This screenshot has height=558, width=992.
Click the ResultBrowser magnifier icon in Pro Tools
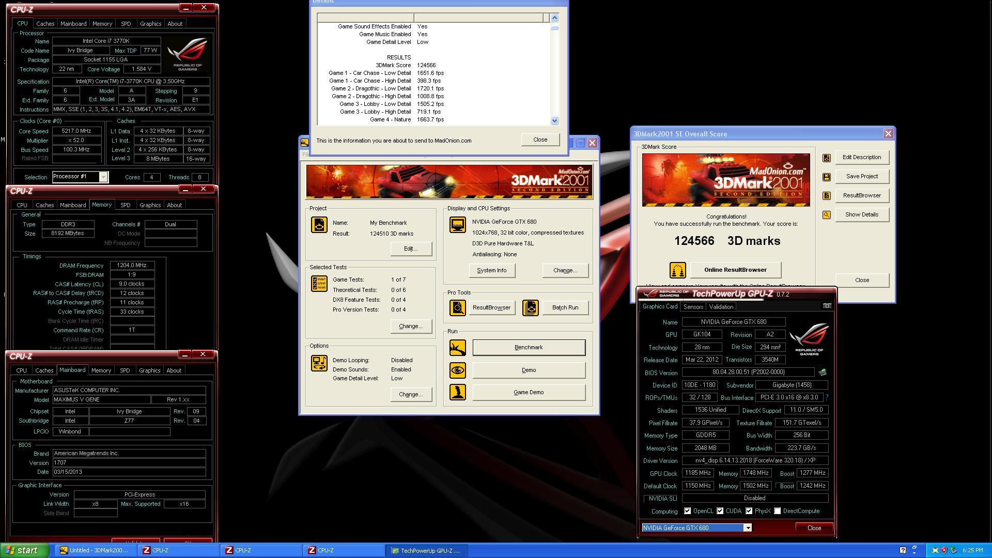[457, 308]
